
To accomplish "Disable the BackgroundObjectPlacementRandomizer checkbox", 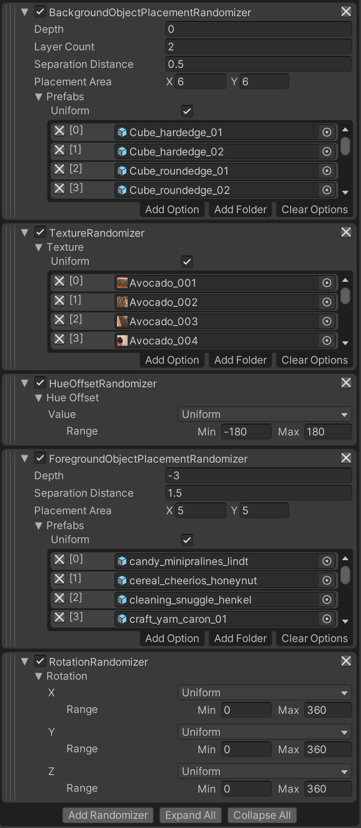I will 40,12.
